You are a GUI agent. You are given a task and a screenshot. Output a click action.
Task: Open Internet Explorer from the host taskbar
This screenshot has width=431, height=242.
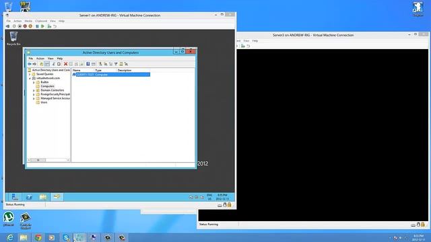point(10,237)
